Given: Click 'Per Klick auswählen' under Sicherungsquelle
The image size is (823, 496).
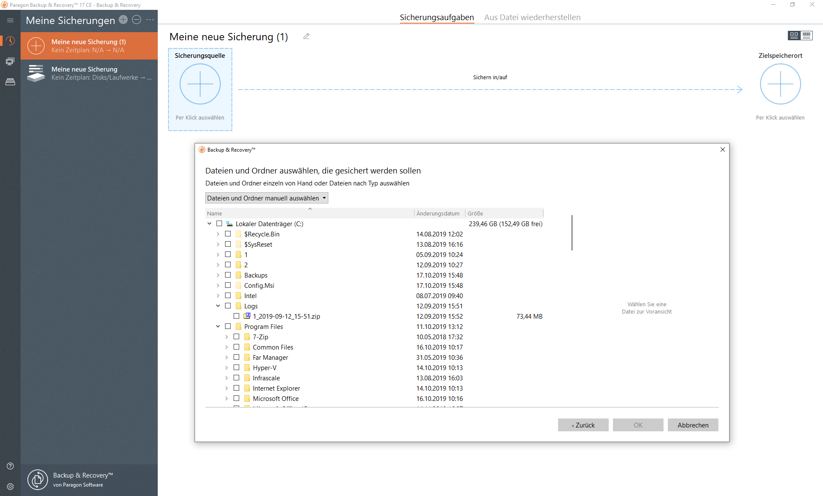Looking at the screenshot, I should point(200,117).
